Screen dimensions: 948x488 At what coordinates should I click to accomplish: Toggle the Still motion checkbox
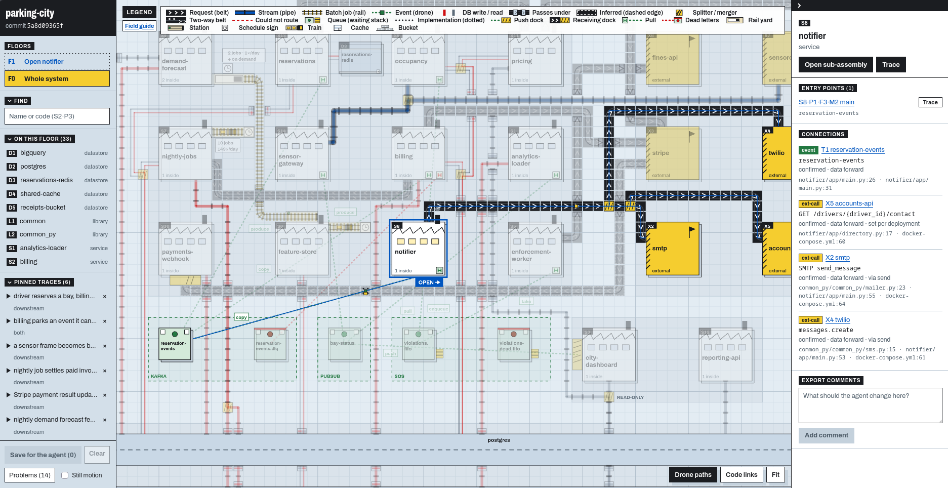point(65,475)
